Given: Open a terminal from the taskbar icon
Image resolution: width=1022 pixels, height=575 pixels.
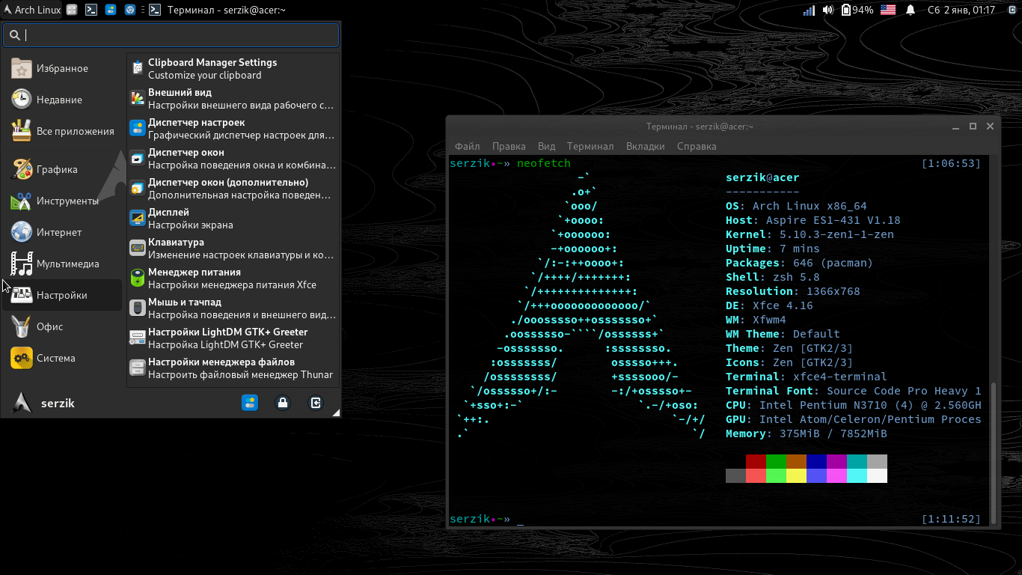Looking at the screenshot, I should tap(92, 10).
